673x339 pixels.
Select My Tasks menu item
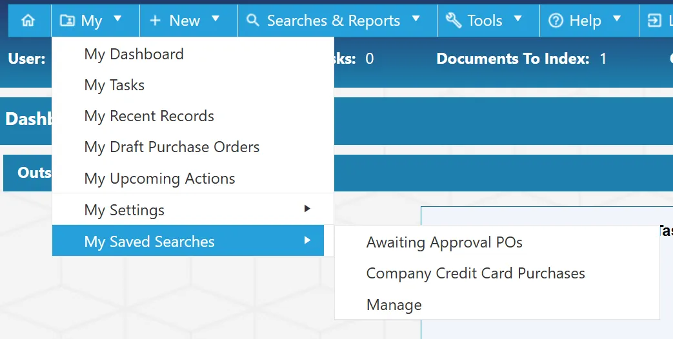tap(193, 85)
